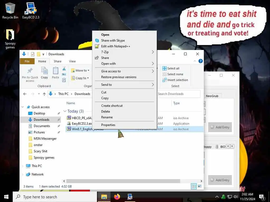Click the Cut scissors icon in ribbon
The image size is (270, 202).
(x=64, y=69)
